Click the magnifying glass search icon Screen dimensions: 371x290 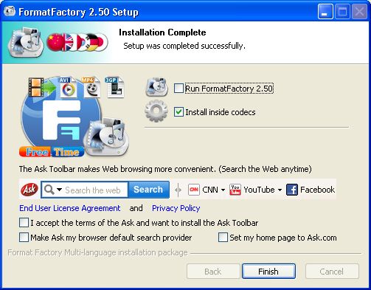tap(49, 190)
